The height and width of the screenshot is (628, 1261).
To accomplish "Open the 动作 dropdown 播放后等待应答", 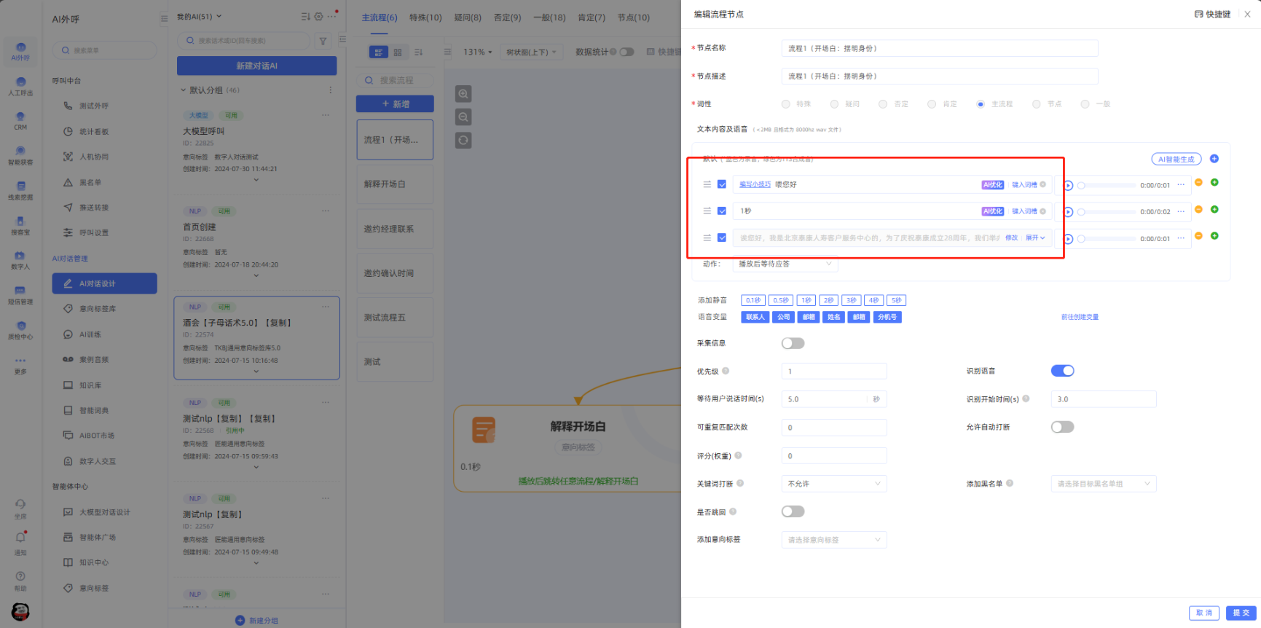I will click(785, 264).
